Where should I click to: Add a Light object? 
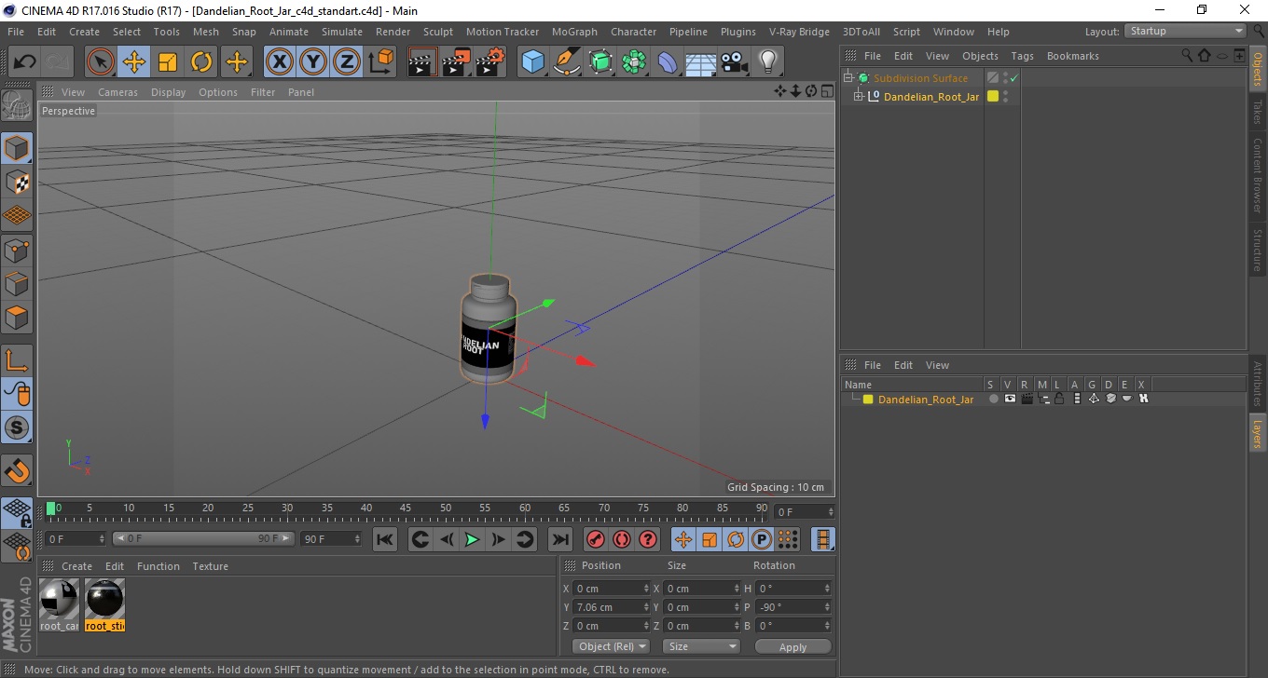click(768, 62)
